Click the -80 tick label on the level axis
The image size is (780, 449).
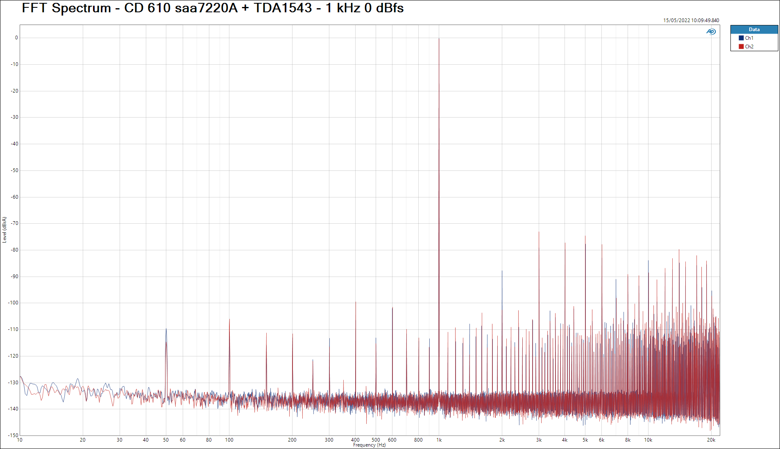click(x=15, y=250)
